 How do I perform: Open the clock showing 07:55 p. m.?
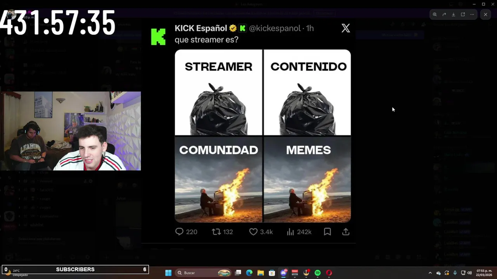click(484, 273)
